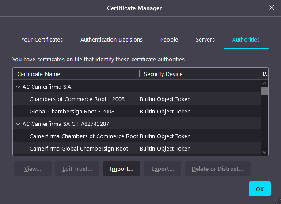Select the AC Camerfirma S.A. group label
281x204 pixels.
coord(47,87)
